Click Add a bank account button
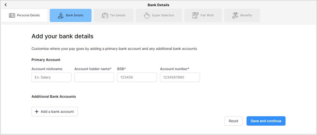317x135 pixels. point(55,111)
